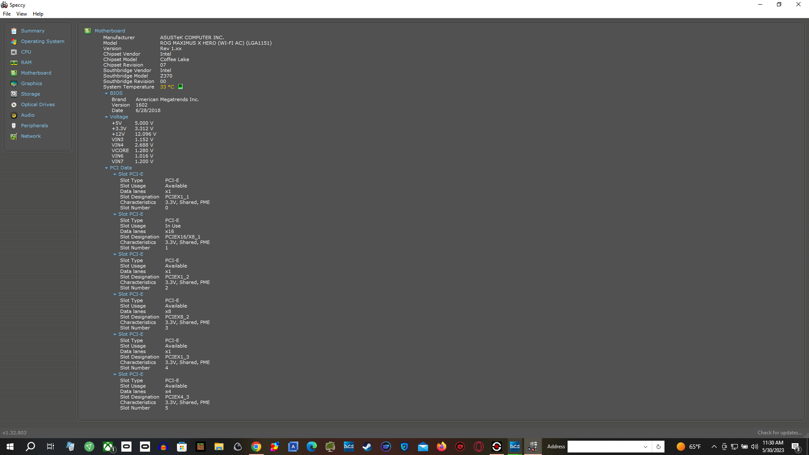The image size is (809, 455).
Task: Click the Network icon in sidebar
Action: point(14,136)
